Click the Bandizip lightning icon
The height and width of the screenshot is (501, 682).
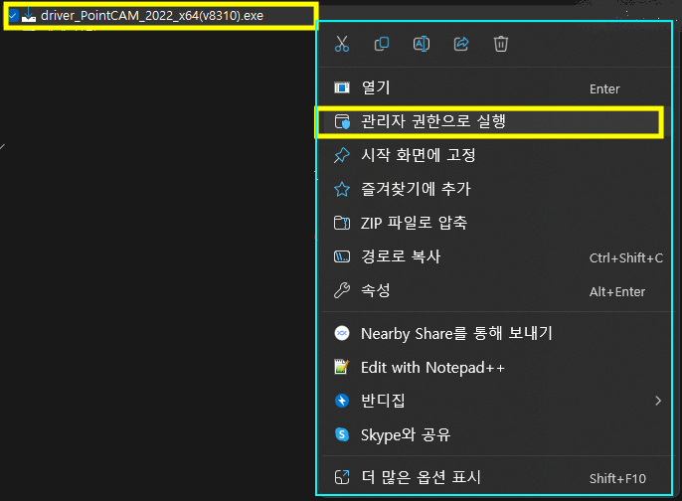tap(342, 401)
